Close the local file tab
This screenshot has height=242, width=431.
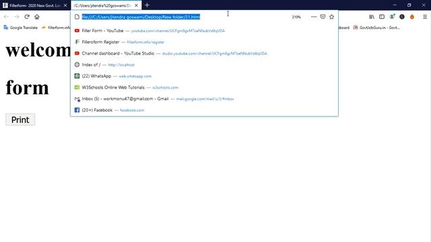(x=136, y=5)
